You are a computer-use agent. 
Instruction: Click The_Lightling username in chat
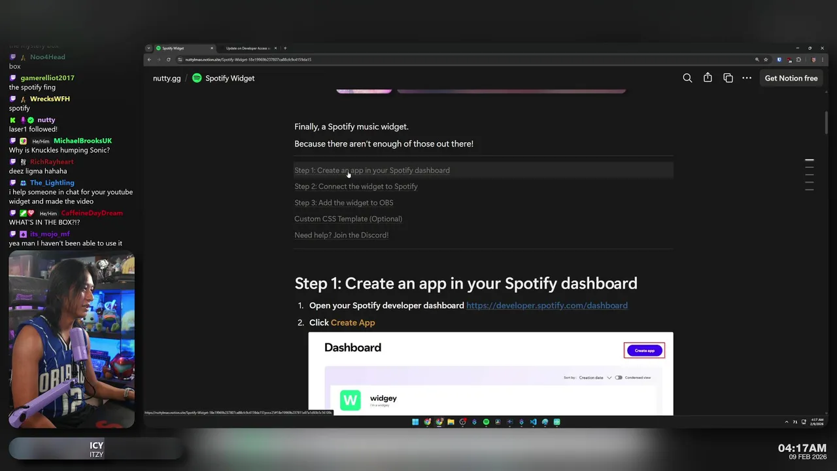coord(52,183)
